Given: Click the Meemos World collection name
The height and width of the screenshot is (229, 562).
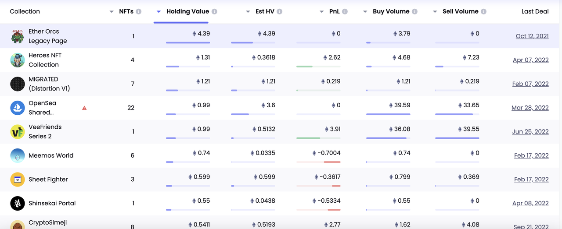Looking at the screenshot, I should pos(51,155).
